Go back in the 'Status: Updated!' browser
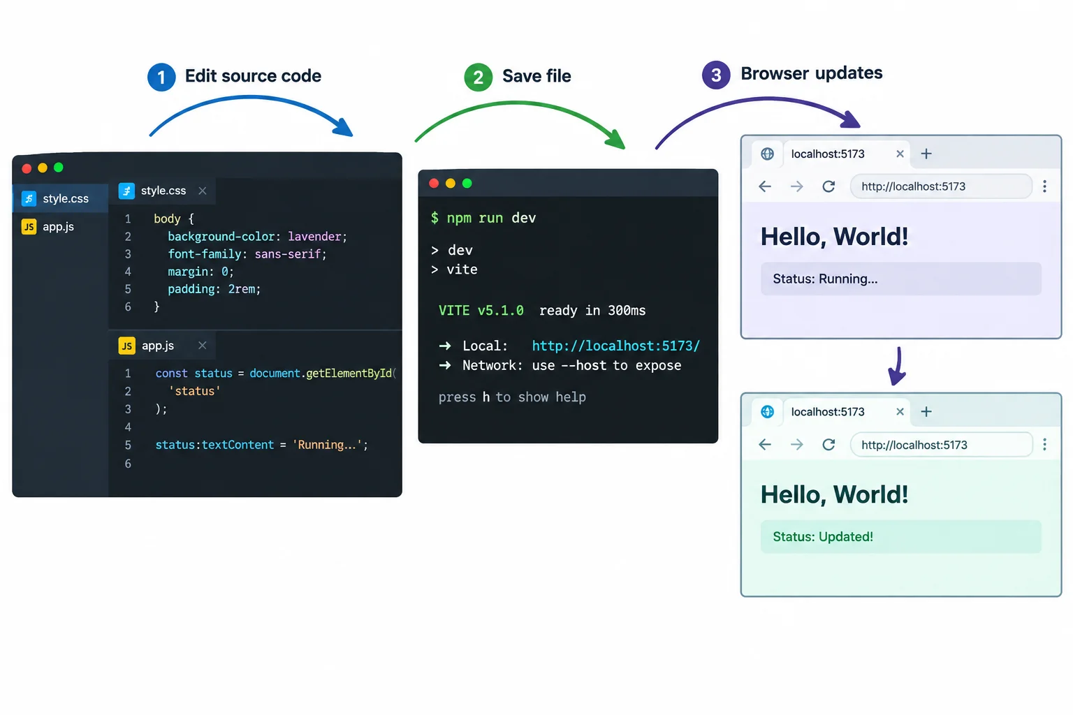 pos(765,445)
